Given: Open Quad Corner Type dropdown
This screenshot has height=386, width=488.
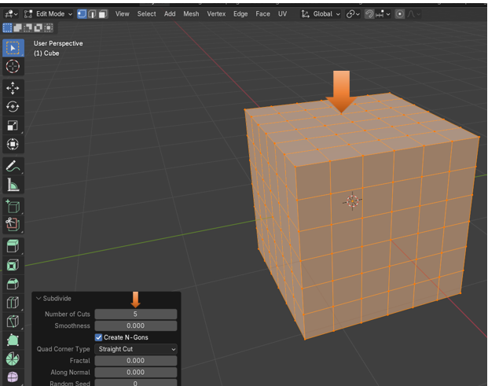Looking at the screenshot, I should [136, 349].
